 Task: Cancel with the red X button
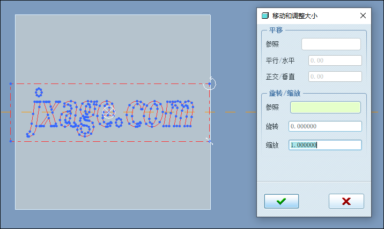coord(346,201)
